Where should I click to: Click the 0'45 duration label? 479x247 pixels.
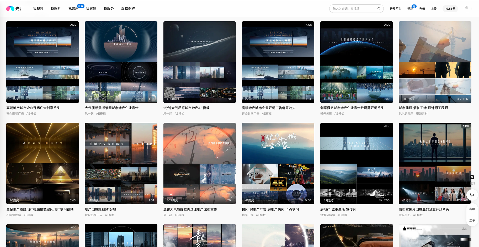point(72,200)
